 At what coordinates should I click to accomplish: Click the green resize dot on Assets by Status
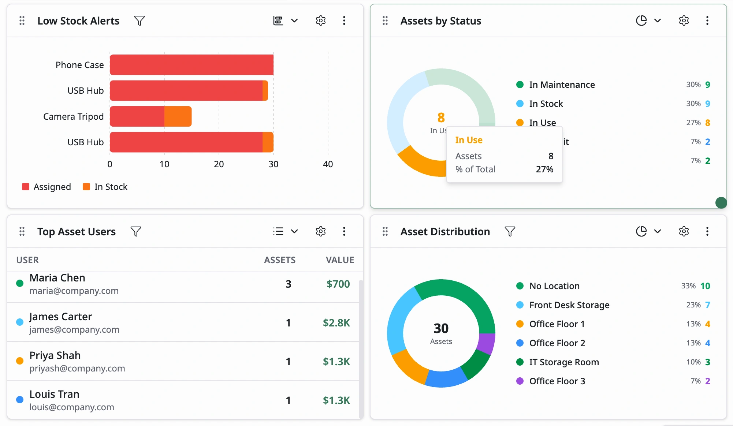coord(721,202)
